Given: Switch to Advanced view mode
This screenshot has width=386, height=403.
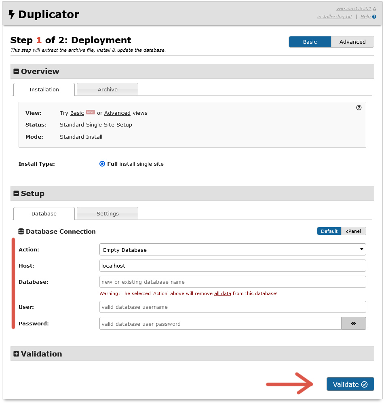Looking at the screenshot, I should pos(352,42).
